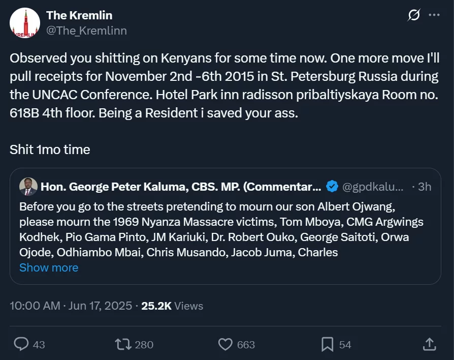View the 25.2K Views analytics
Image resolution: width=454 pixels, height=360 pixels.
(172, 306)
